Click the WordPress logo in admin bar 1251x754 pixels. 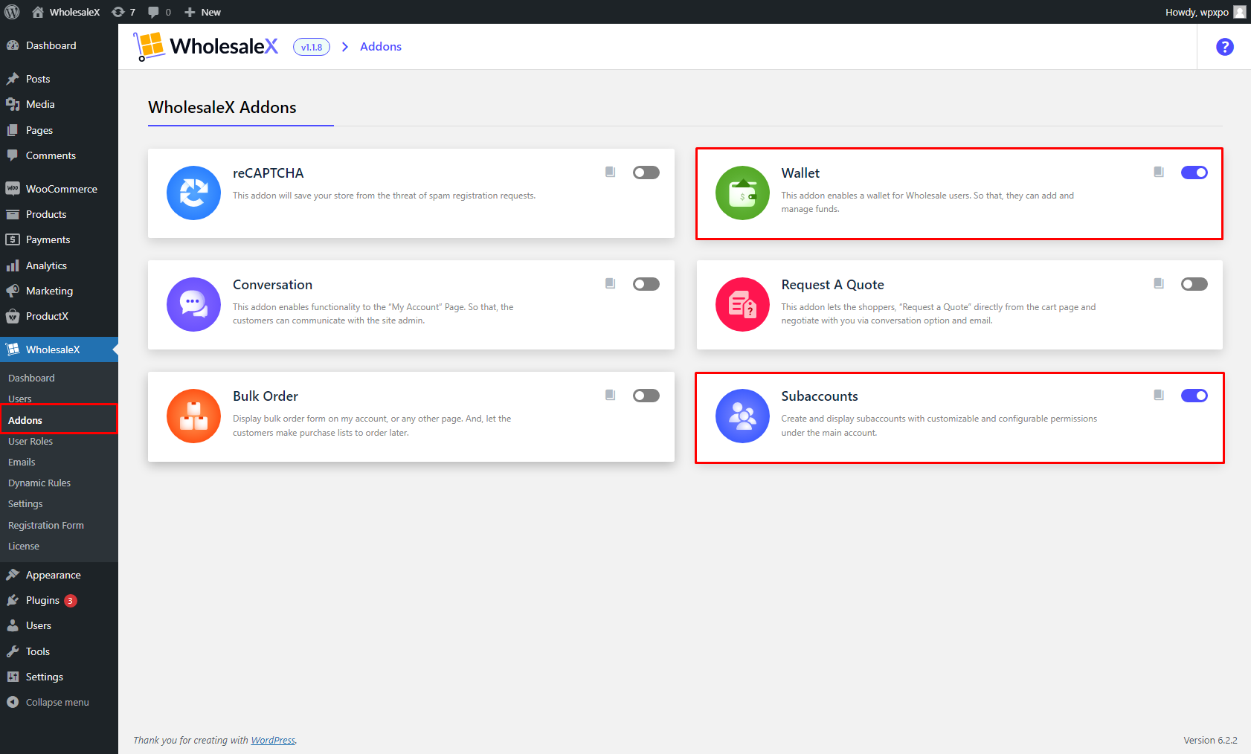point(12,12)
